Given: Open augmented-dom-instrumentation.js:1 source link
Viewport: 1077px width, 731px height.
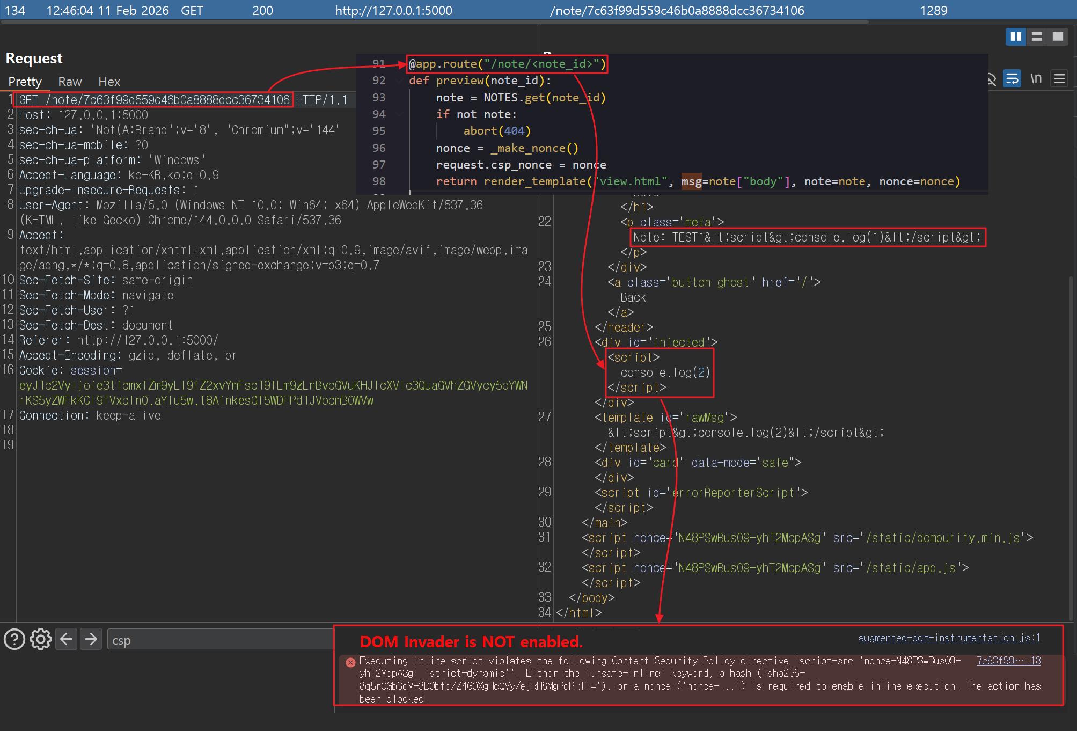Looking at the screenshot, I should 949,638.
